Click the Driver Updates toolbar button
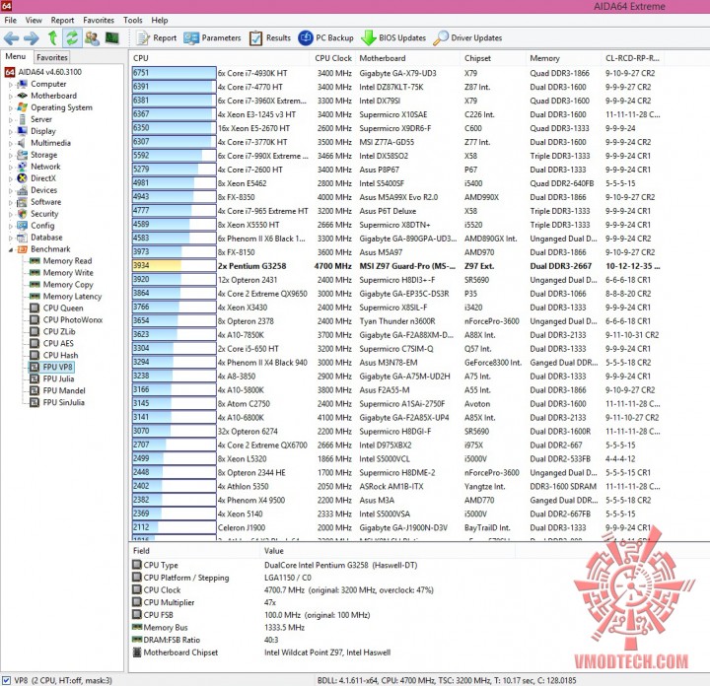Image resolution: width=710 pixels, height=686 pixels. pyautogui.click(x=467, y=38)
